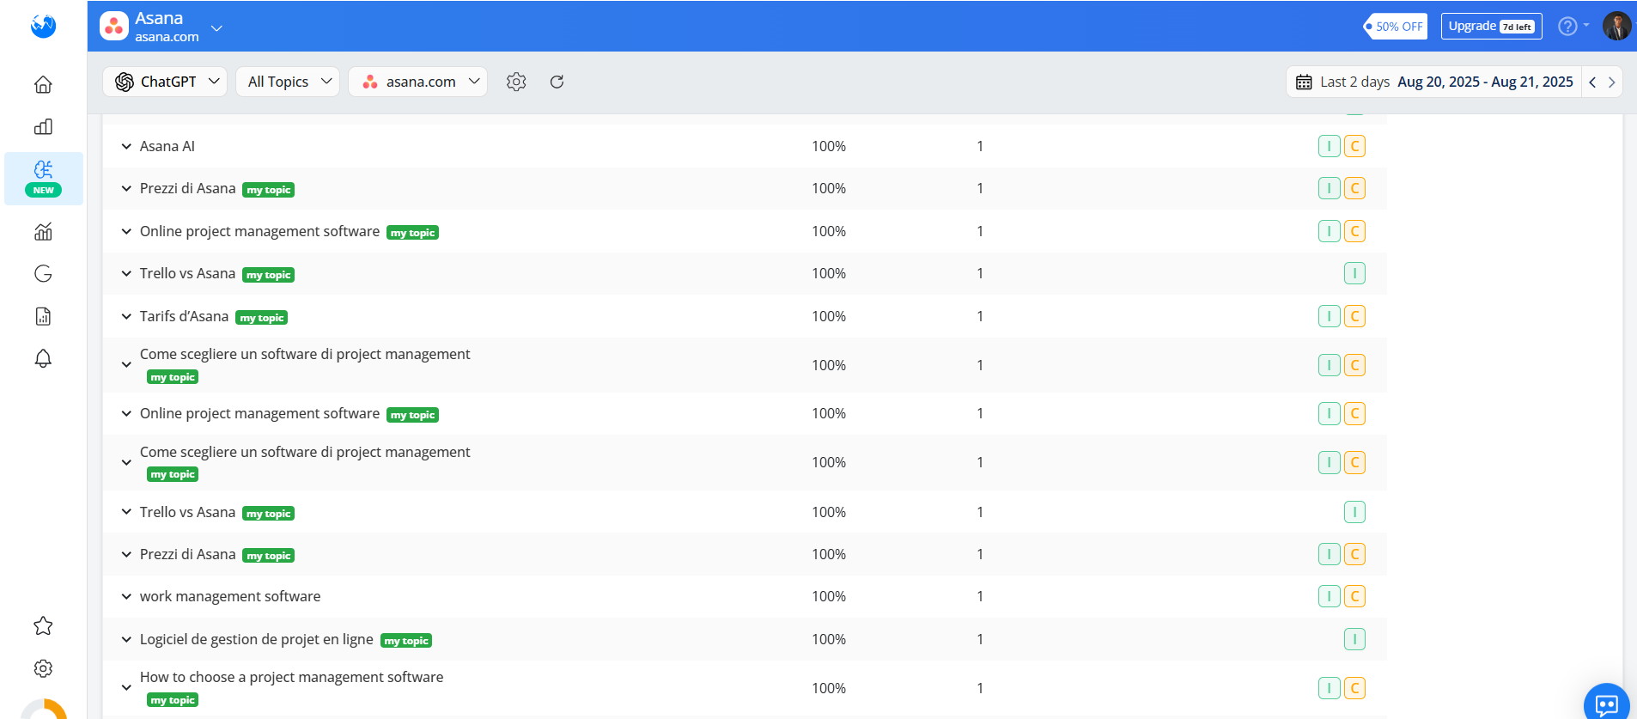Click the my topic tag on Tarifs d'Asana
The height and width of the screenshot is (719, 1637).
click(262, 318)
